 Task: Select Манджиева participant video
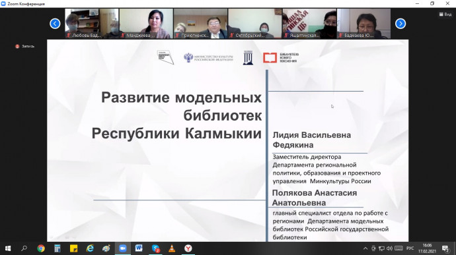click(146, 24)
